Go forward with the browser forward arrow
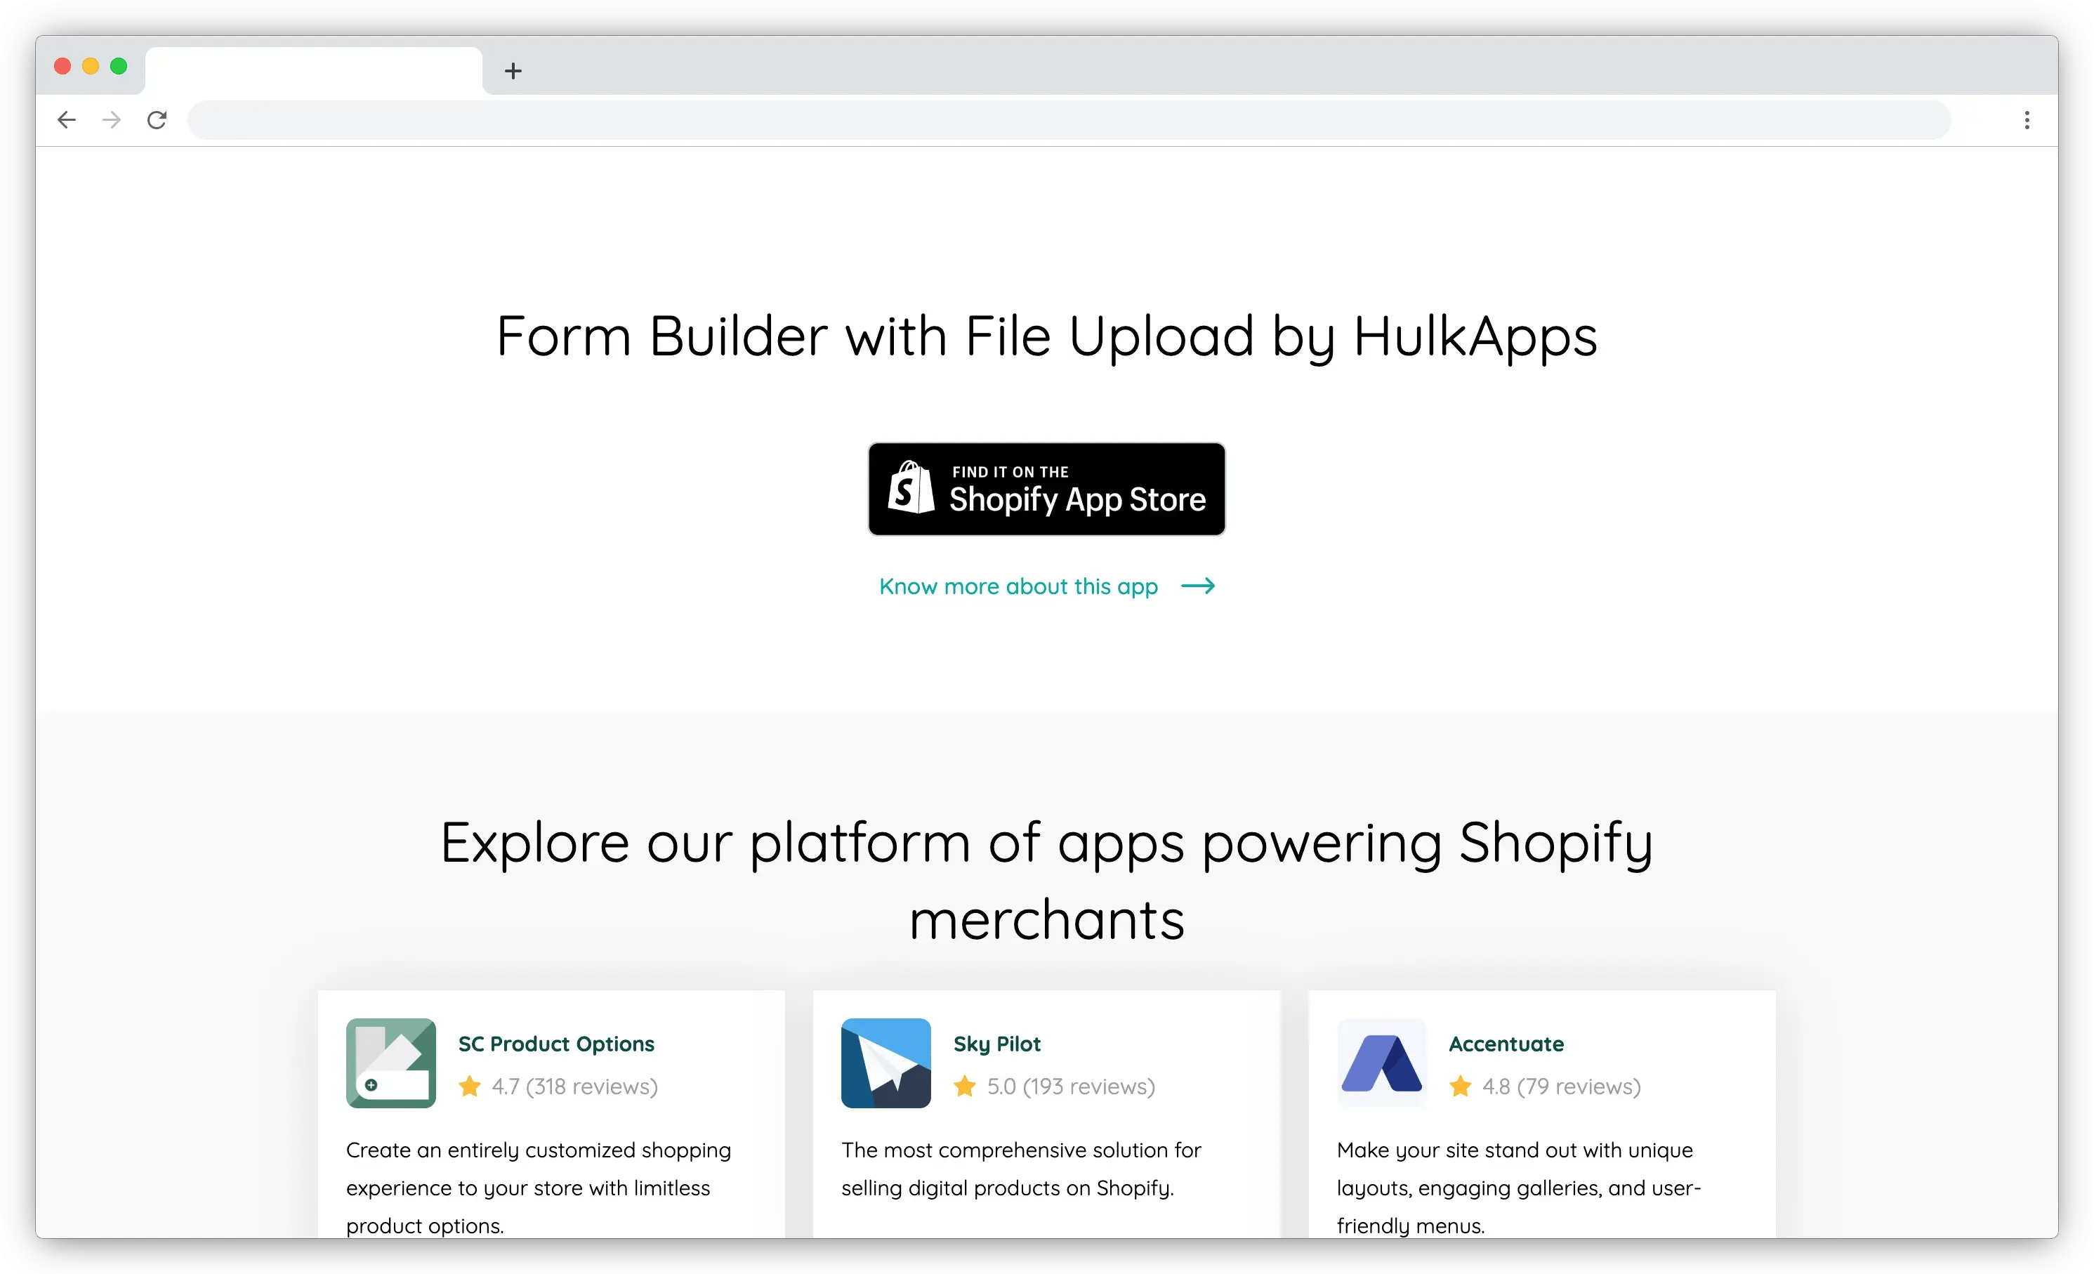Screen dimensions: 2094x1274 point(112,120)
